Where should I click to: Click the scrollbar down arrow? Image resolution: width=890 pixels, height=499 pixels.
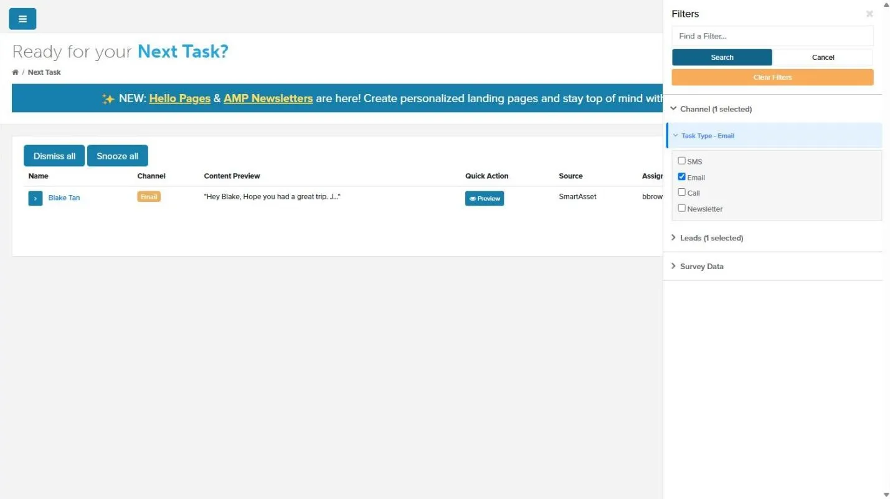(x=886, y=495)
